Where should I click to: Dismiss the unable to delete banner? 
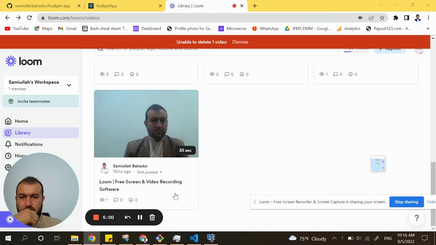[x=240, y=42]
